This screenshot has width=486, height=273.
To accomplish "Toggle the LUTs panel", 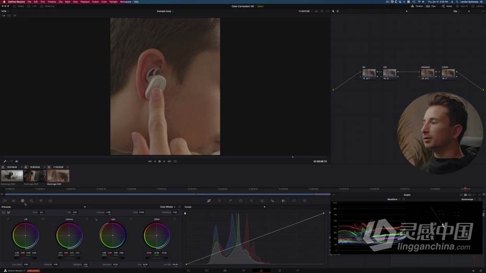I will pos(32,6).
